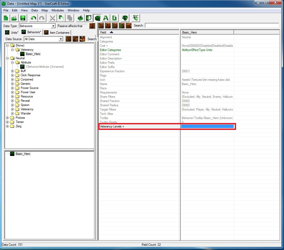Viewport: 284px width, 250px height.
Task: Expand the Wander folder
Action: (x=12, y=113)
